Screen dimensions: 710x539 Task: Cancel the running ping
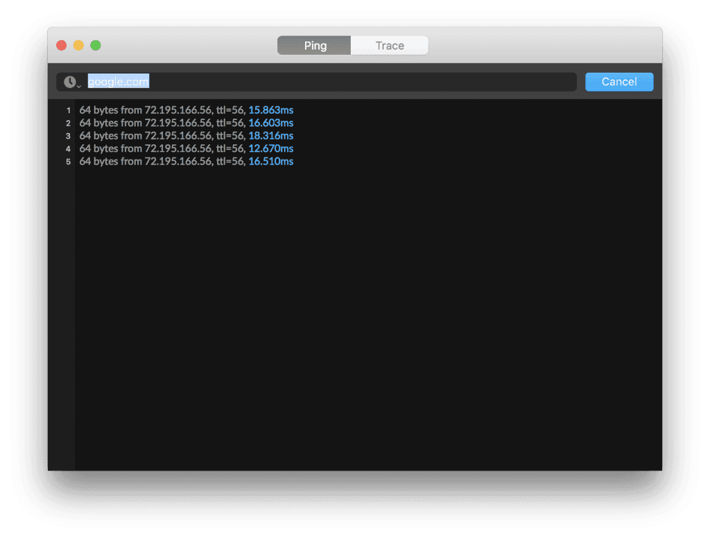[x=618, y=81]
